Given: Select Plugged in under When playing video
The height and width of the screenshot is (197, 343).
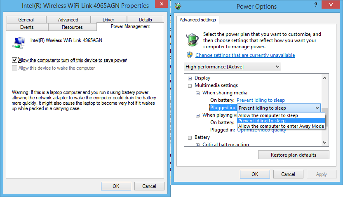Looking at the screenshot, I should [223, 130].
